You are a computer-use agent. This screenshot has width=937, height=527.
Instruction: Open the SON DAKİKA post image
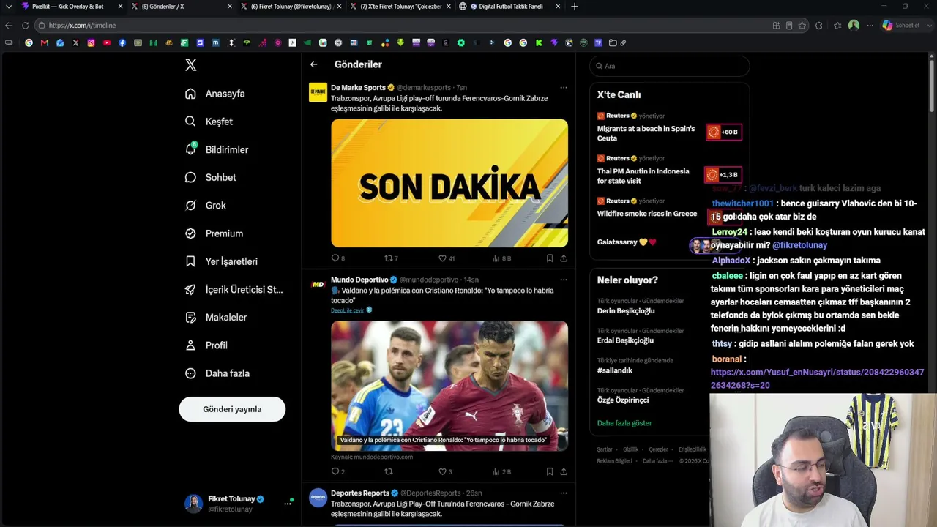[x=449, y=183]
